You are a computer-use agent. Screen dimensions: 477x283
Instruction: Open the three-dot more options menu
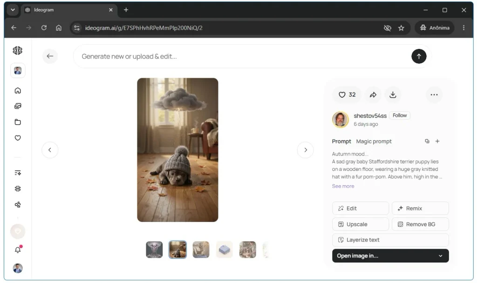click(434, 95)
